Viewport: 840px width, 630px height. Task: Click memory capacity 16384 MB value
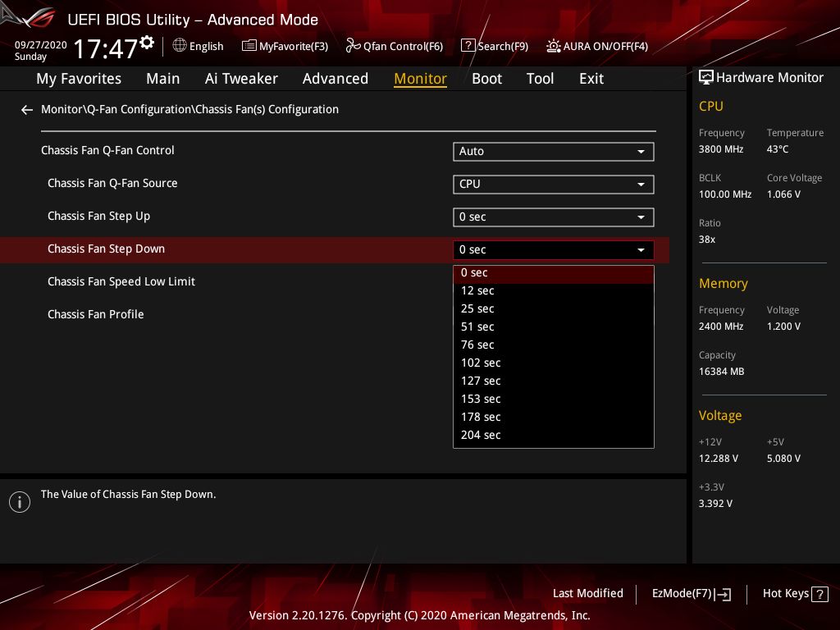point(721,372)
